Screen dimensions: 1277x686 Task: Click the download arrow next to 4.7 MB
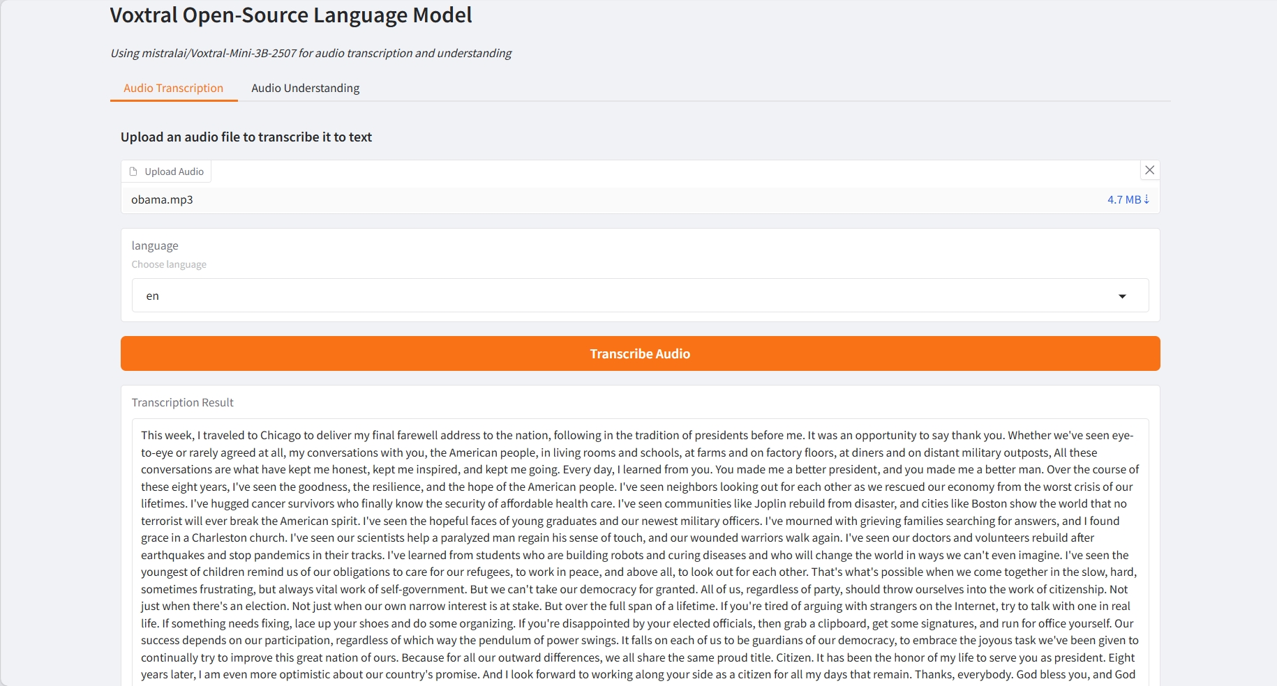(1147, 199)
